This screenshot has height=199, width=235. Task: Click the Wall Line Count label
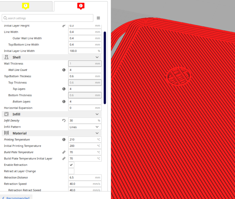[x=18, y=70]
